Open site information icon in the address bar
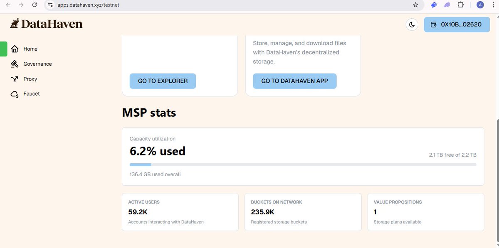This screenshot has width=499, height=248. pyautogui.click(x=50, y=5)
